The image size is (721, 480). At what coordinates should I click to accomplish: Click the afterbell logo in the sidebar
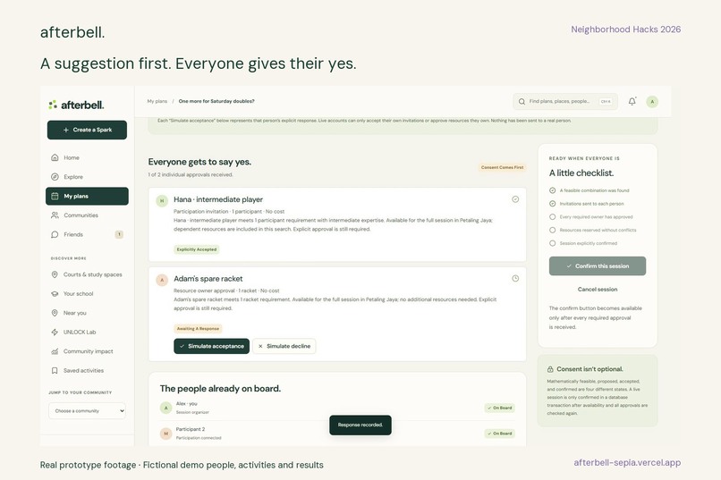(76, 105)
